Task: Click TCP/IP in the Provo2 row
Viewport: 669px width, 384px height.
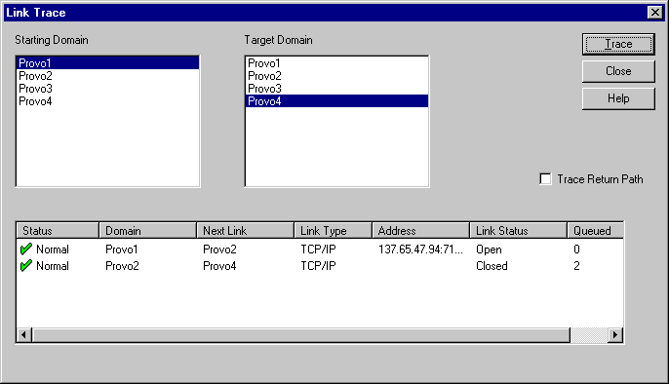Action: [x=318, y=266]
